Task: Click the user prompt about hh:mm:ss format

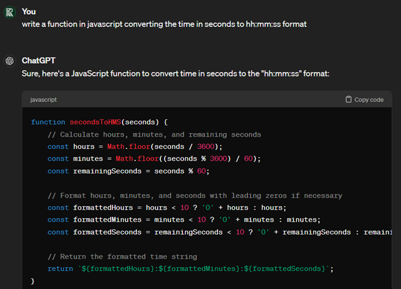Action: click(164, 24)
